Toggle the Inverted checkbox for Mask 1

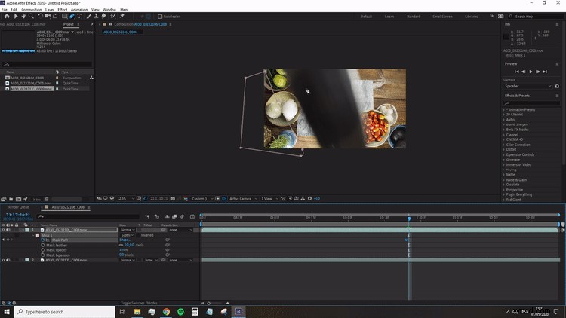pos(138,235)
